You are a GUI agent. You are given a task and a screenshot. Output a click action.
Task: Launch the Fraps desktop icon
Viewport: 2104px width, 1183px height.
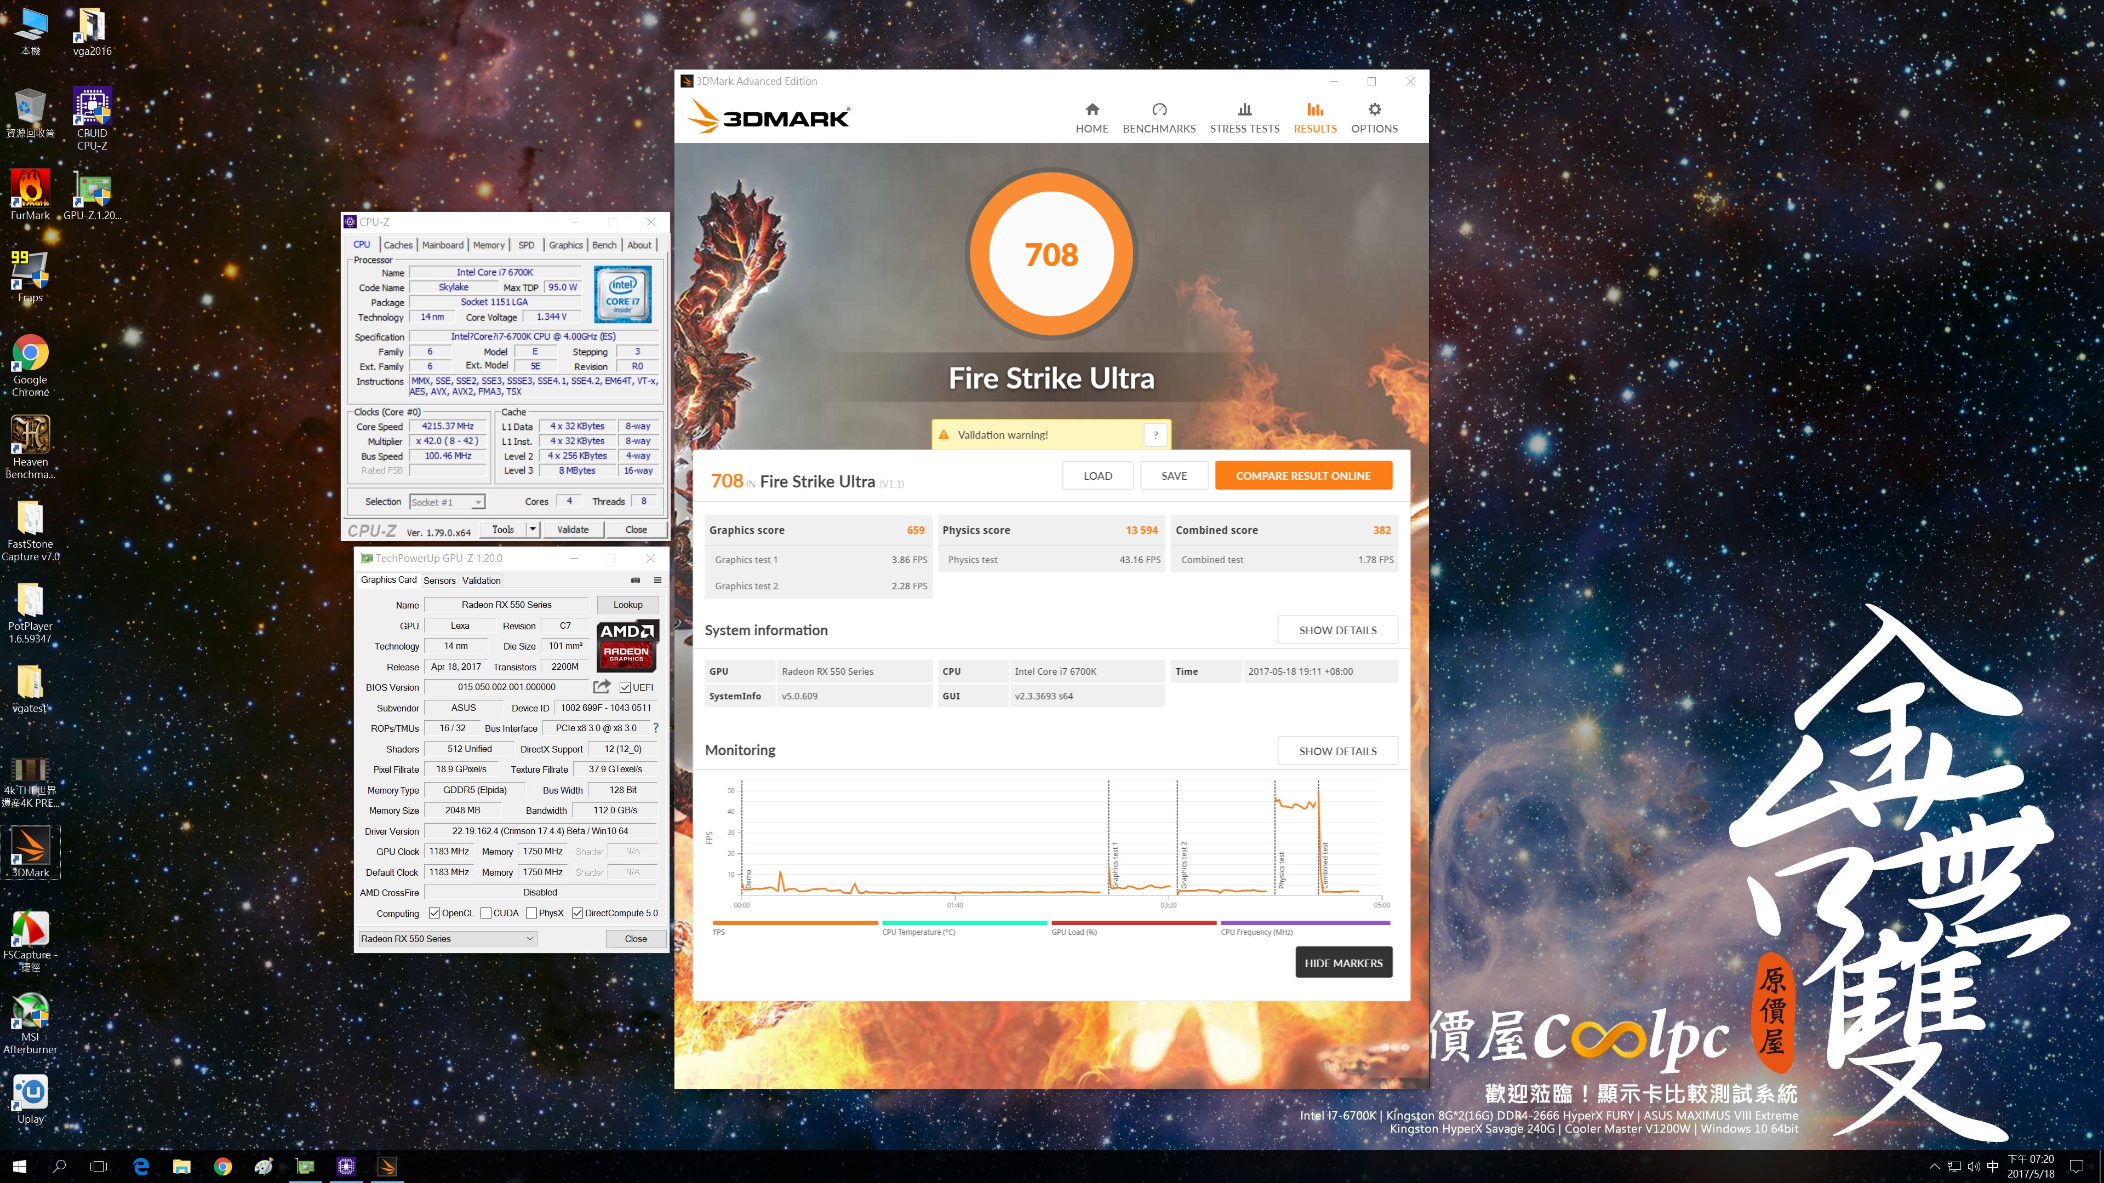(x=30, y=277)
